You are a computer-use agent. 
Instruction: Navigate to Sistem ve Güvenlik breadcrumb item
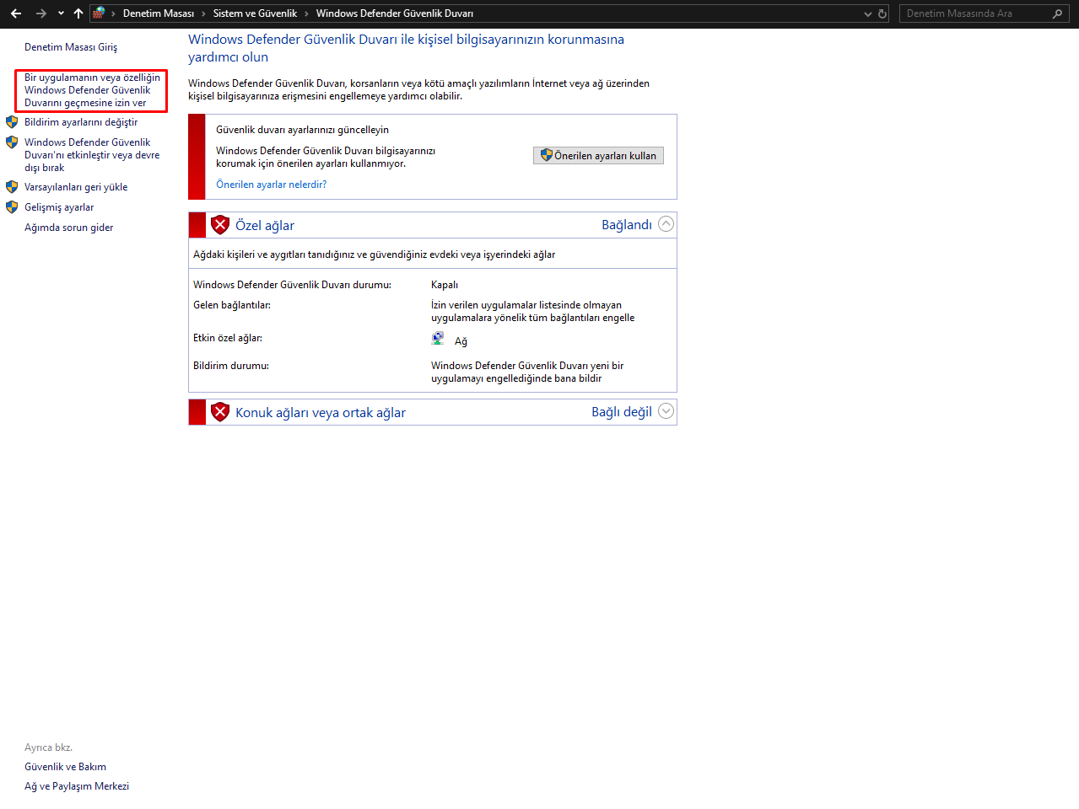coord(256,13)
